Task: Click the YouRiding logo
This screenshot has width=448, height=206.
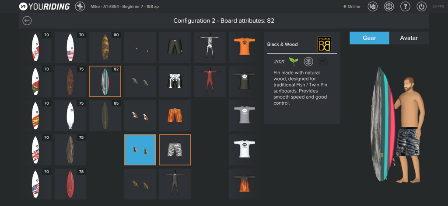Action: [45, 7]
